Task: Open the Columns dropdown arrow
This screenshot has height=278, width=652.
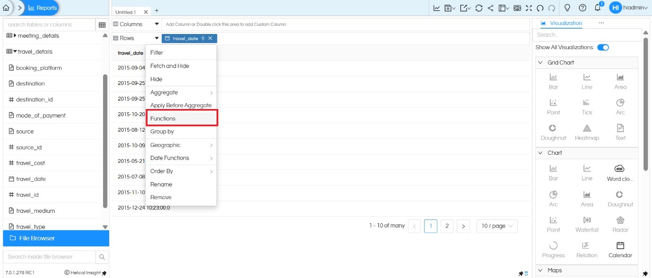Action: [x=157, y=24]
